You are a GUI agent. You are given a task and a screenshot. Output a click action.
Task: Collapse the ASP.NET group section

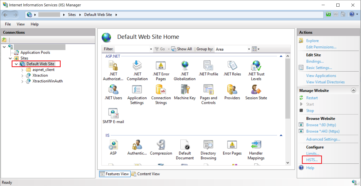click(281, 56)
